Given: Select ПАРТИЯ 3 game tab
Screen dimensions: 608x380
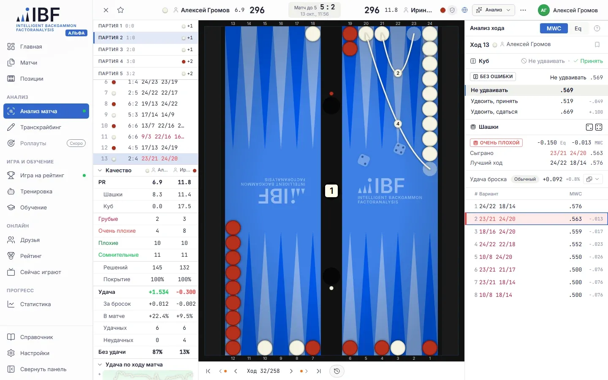Looking at the screenshot, I should [x=146, y=49].
